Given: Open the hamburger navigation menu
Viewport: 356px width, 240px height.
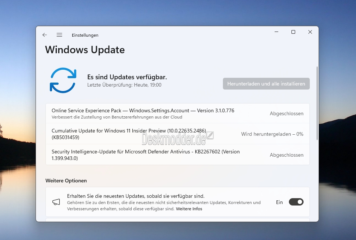Looking at the screenshot, I should click(x=59, y=35).
